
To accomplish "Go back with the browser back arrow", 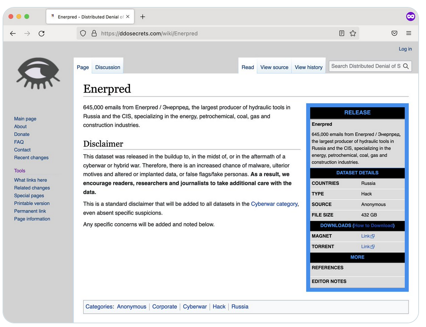I will coord(13,34).
